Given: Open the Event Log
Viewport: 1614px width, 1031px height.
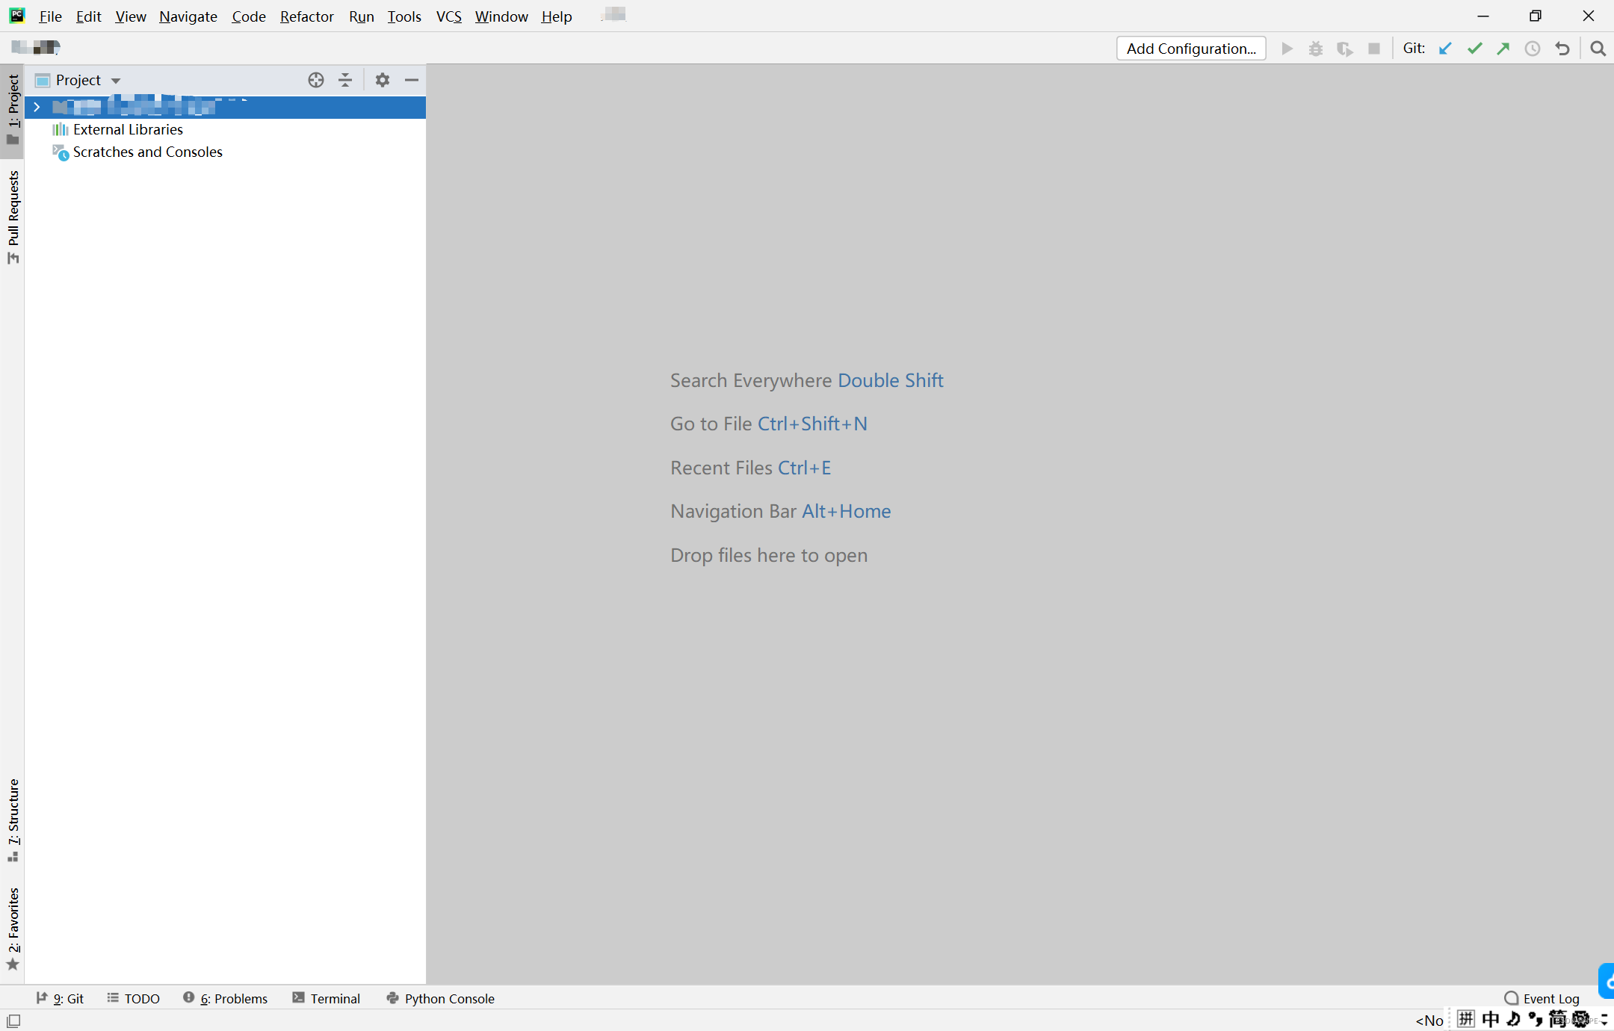Looking at the screenshot, I should [x=1542, y=998].
